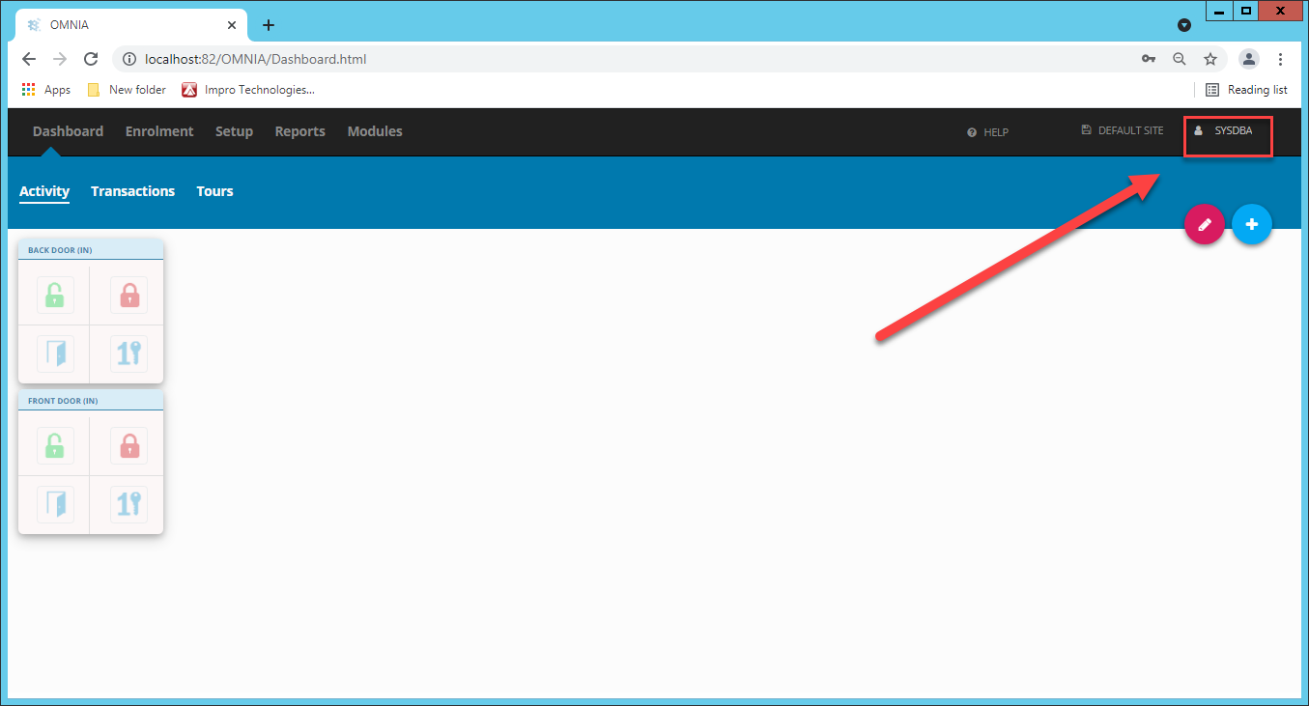Open the New folder bookmark
The height and width of the screenshot is (706, 1309).
click(127, 90)
